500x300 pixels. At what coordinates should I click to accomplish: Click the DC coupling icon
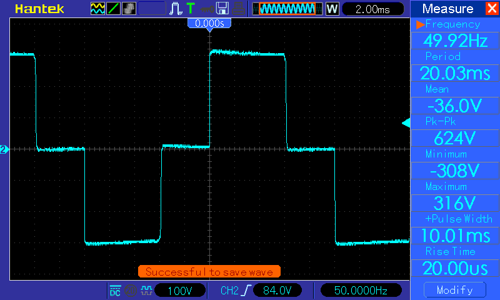[x=115, y=291]
